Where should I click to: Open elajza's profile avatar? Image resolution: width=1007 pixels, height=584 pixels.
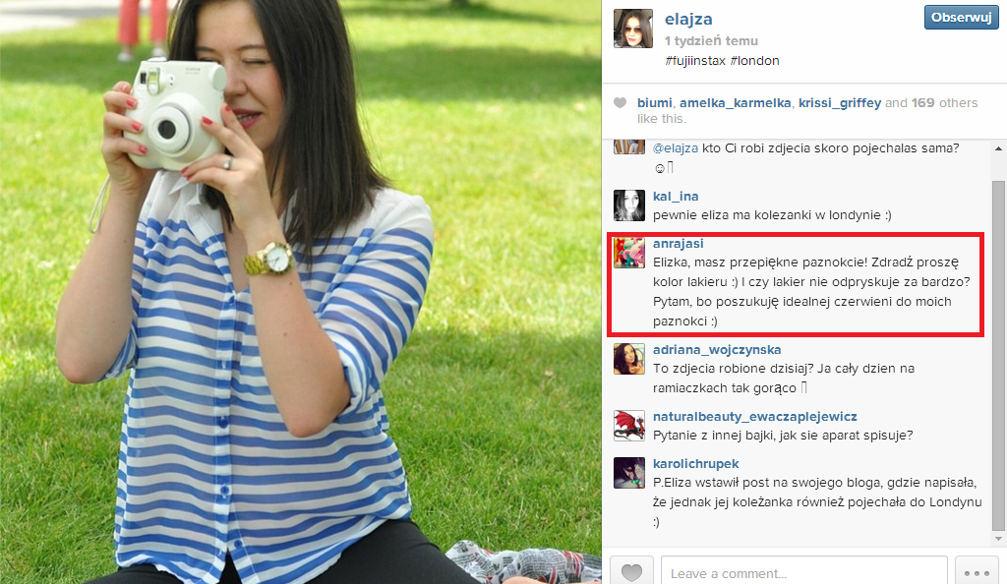point(633,29)
